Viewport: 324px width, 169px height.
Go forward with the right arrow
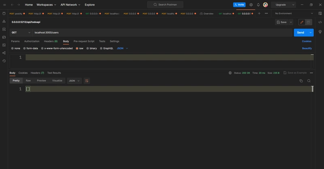tap(19, 5)
